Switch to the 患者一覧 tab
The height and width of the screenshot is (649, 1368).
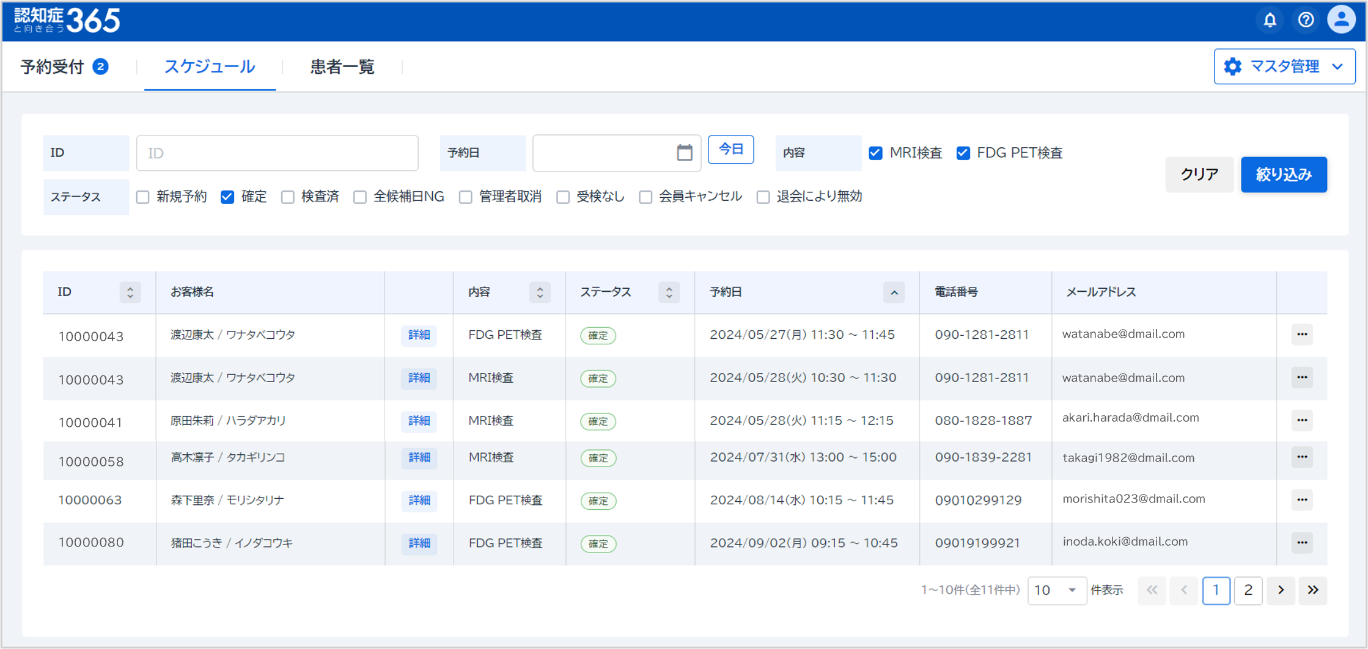pyautogui.click(x=342, y=67)
